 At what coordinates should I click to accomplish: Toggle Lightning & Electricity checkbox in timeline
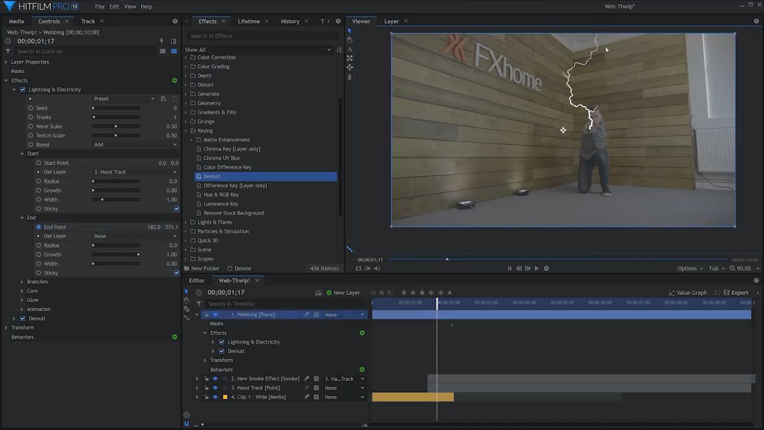tap(221, 342)
